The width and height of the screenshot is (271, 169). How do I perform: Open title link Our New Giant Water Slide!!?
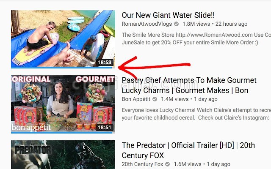click(168, 15)
